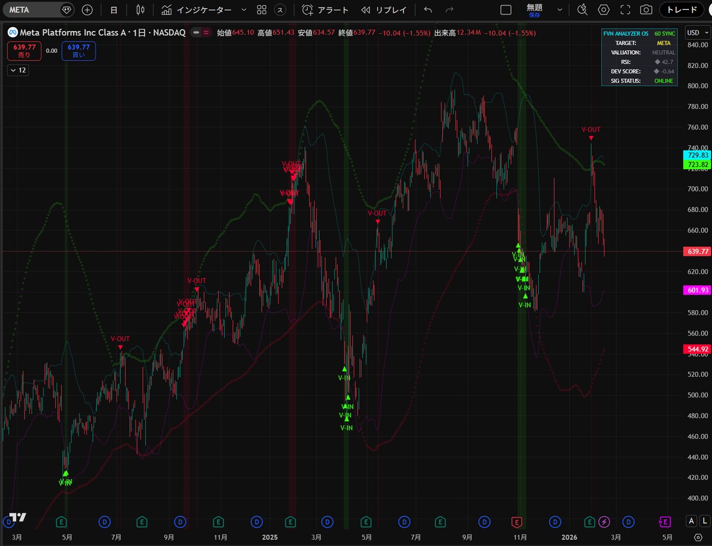Click the purple lightning bolt event marker
This screenshot has height=546, width=712.
[605, 521]
